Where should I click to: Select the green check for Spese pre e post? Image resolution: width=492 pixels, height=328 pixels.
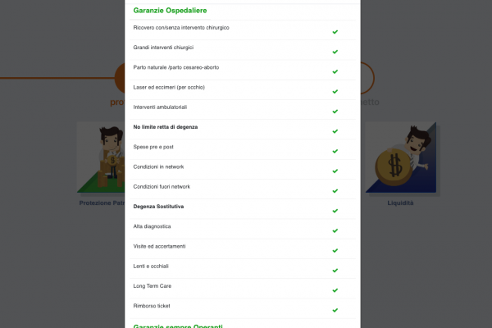coord(335,151)
